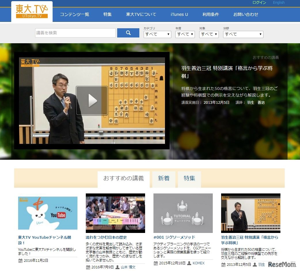This screenshot has width=300, height=271.
Task: Open 東大TVについて menu item
Action: point(141,14)
